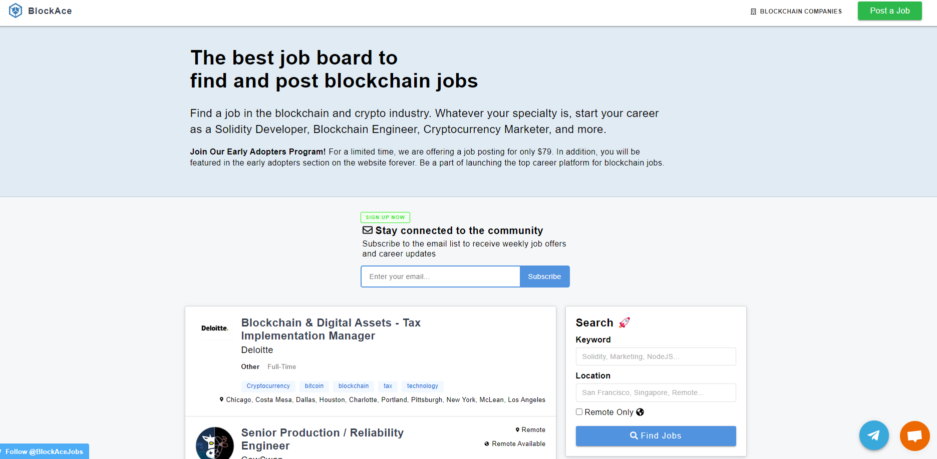Click the magnifier icon inside Find Jobs button

click(x=634, y=435)
